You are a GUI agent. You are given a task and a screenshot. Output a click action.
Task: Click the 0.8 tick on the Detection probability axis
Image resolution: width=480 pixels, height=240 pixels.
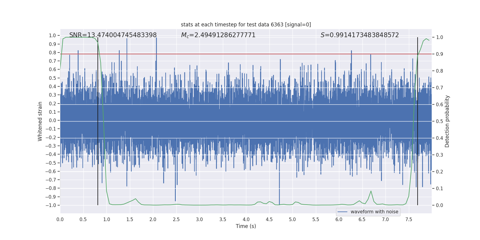pos(439,71)
